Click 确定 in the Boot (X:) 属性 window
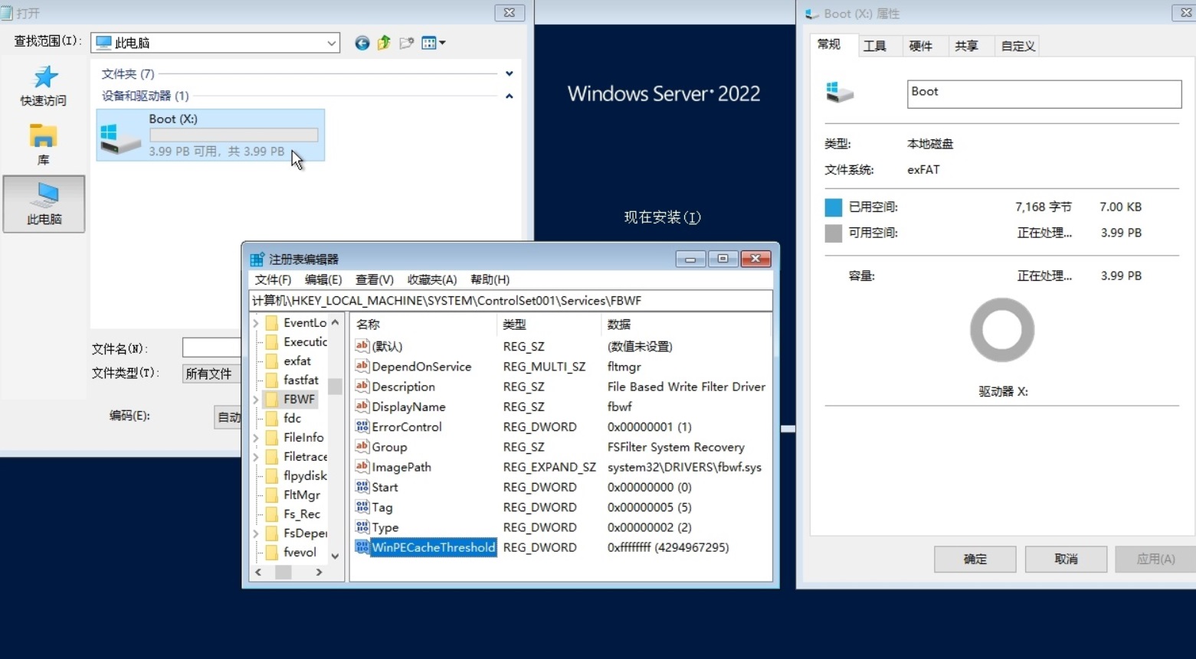This screenshot has width=1196, height=659. 975,559
